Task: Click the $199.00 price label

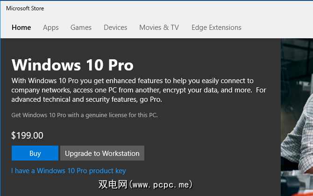Action: tap(27, 136)
